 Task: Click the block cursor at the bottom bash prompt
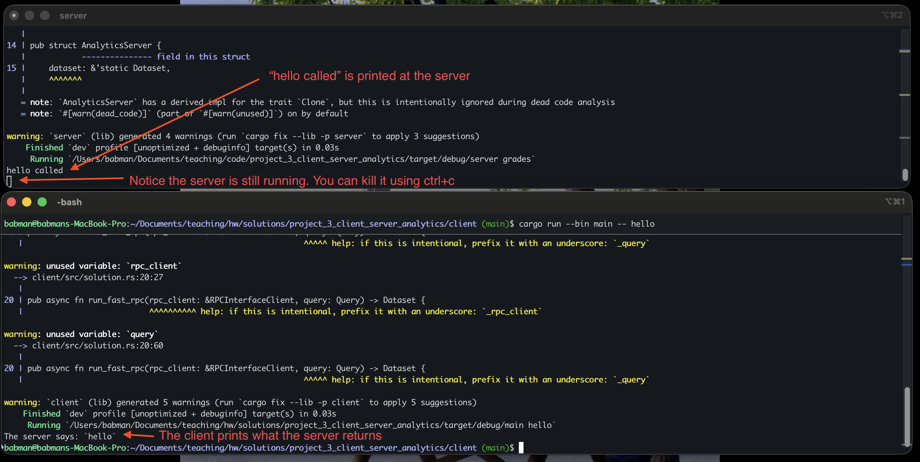pyautogui.click(x=521, y=447)
